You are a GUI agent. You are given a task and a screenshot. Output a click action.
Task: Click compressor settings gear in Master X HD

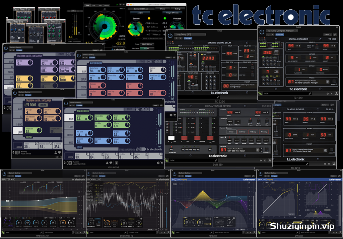click(74, 218)
